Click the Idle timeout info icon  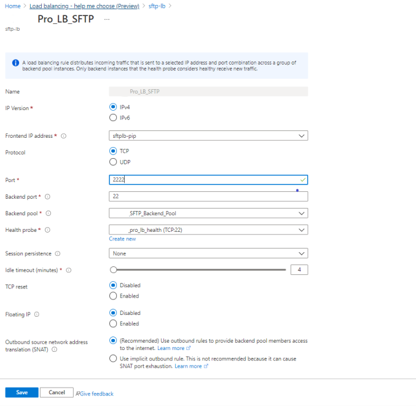pyautogui.click(x=69, y=270)
